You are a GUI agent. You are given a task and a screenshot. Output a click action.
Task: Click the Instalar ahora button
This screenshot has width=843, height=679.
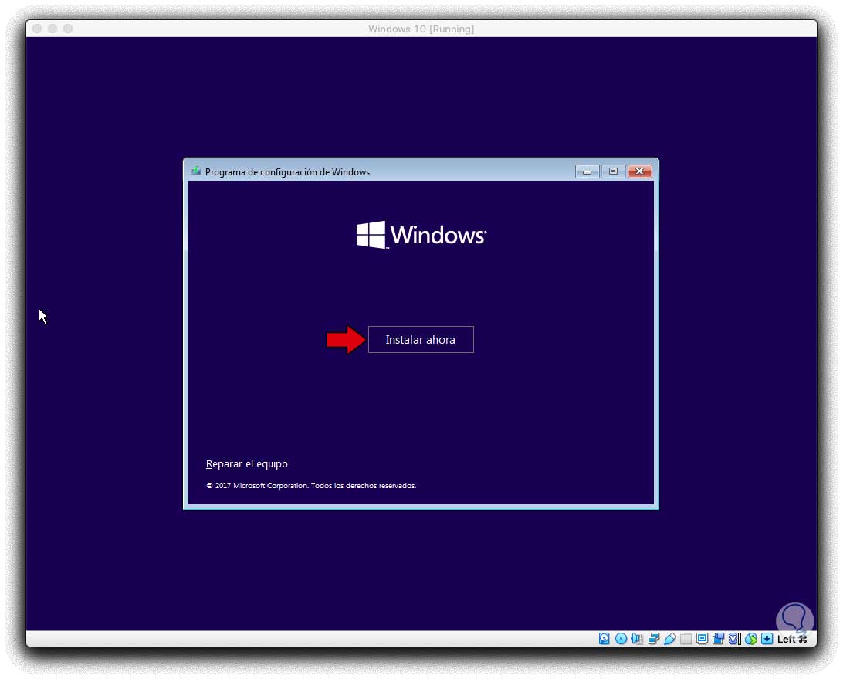pyautogui.click(x=421, y=340)
